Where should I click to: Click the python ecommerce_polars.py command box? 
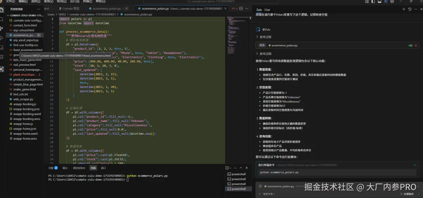click(337, 172)
